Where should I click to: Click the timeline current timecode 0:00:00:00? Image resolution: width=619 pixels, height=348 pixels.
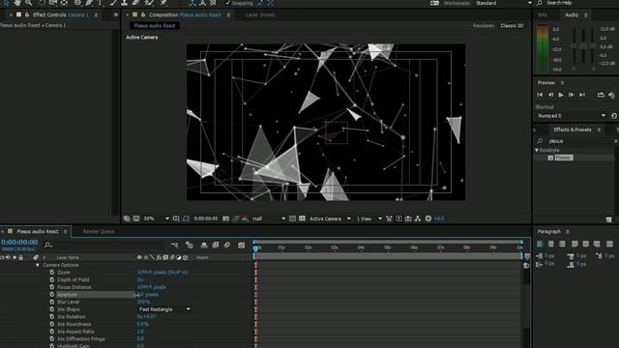coord(19,242)
